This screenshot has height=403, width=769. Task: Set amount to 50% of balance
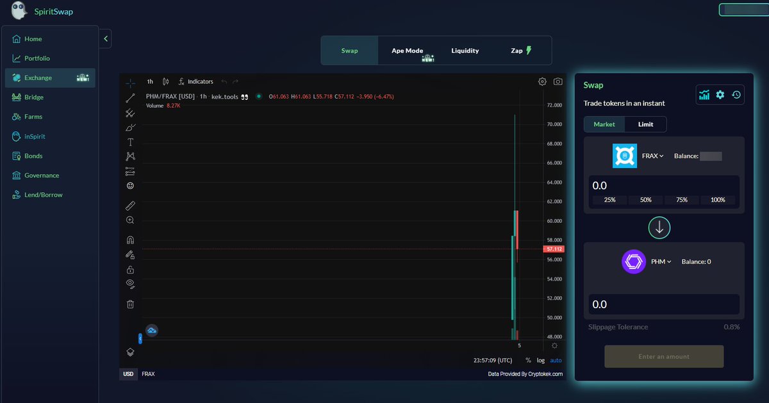tap(645, 200)
